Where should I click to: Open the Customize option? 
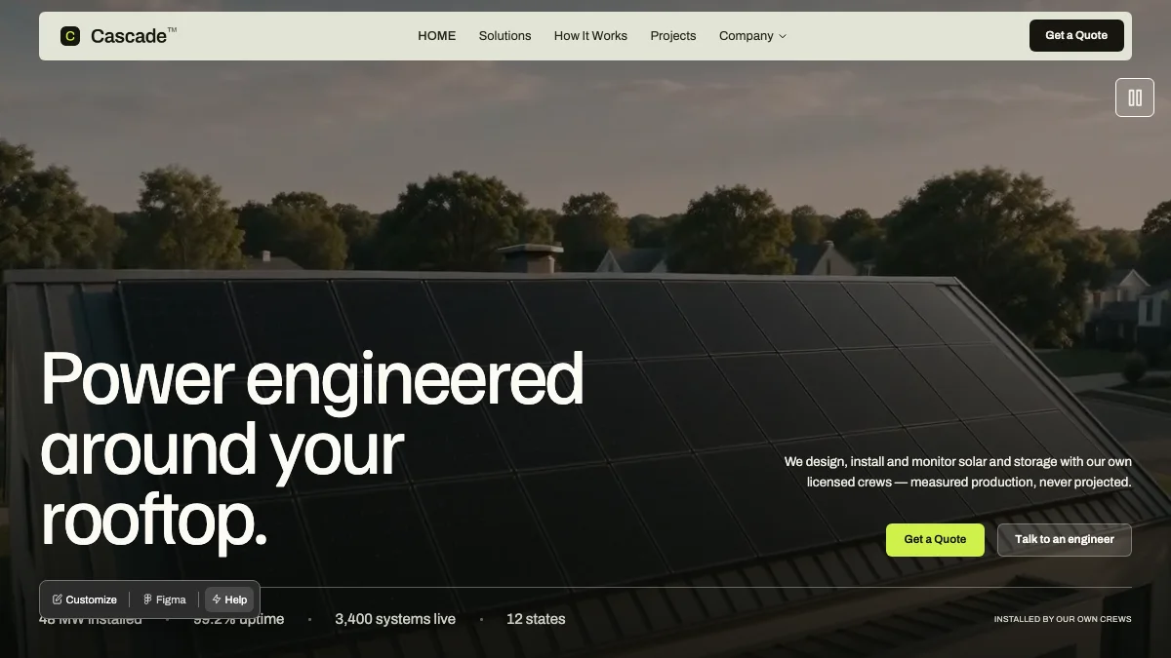(85, 600)
